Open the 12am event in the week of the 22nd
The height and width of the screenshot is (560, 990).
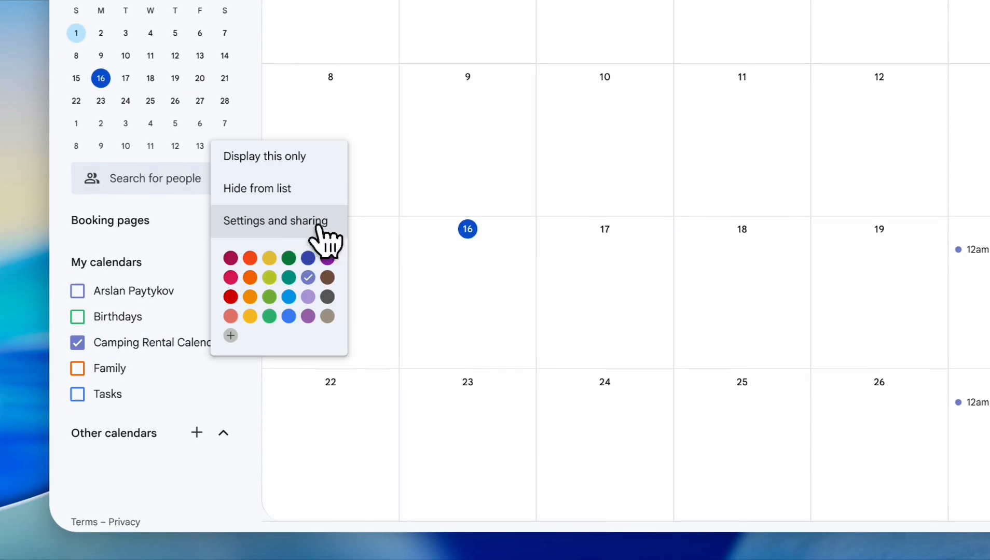972,402
